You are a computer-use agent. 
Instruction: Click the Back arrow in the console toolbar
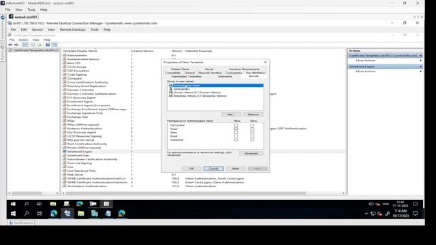[x=10, y=45]
